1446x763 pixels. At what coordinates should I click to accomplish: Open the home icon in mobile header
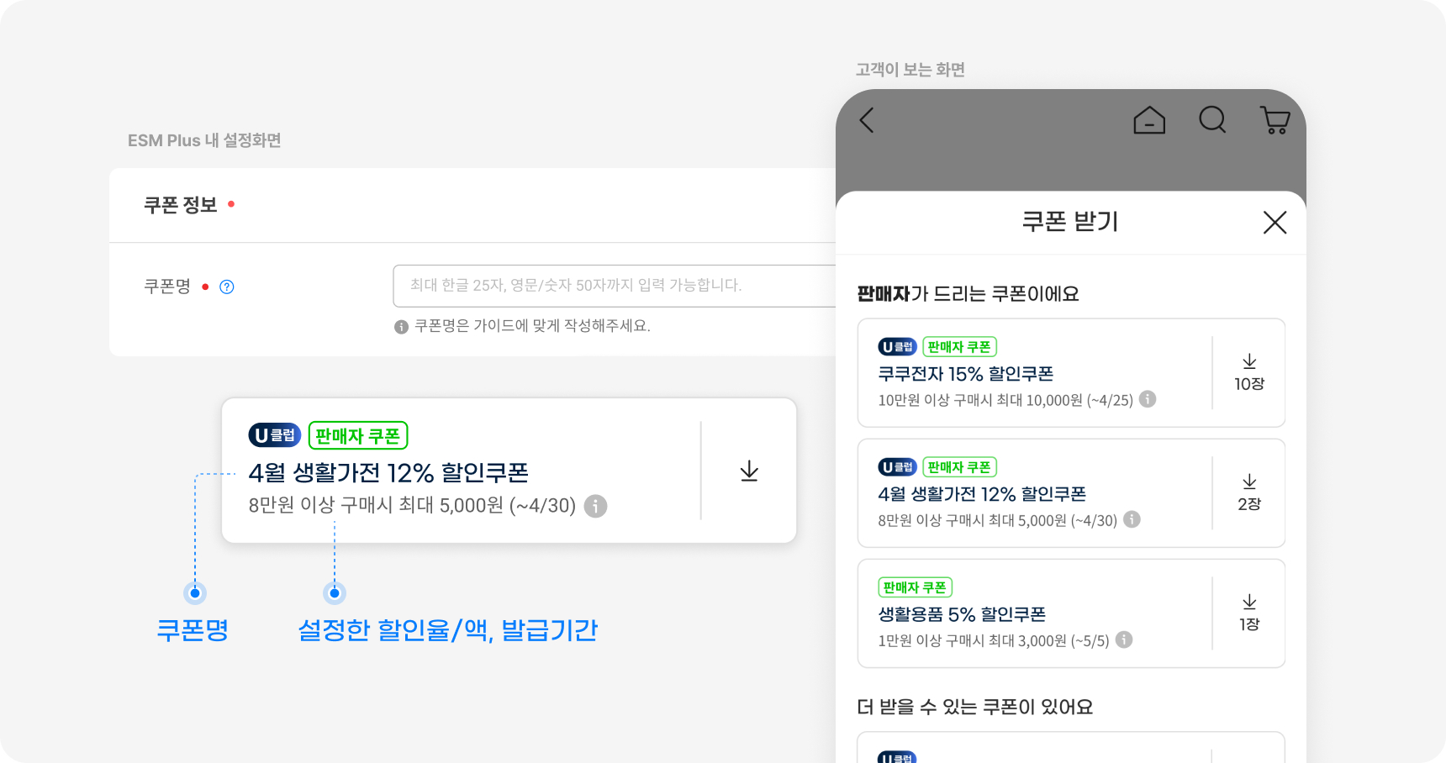[1149, 120]
